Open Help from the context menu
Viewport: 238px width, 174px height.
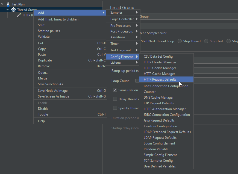click(x=70, y=121)
